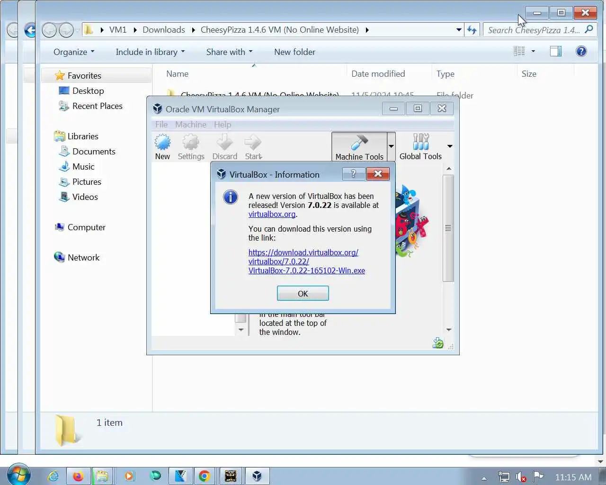Click the blue information icon in dialog
Screen dimensions: 606x485
point(231,197)
